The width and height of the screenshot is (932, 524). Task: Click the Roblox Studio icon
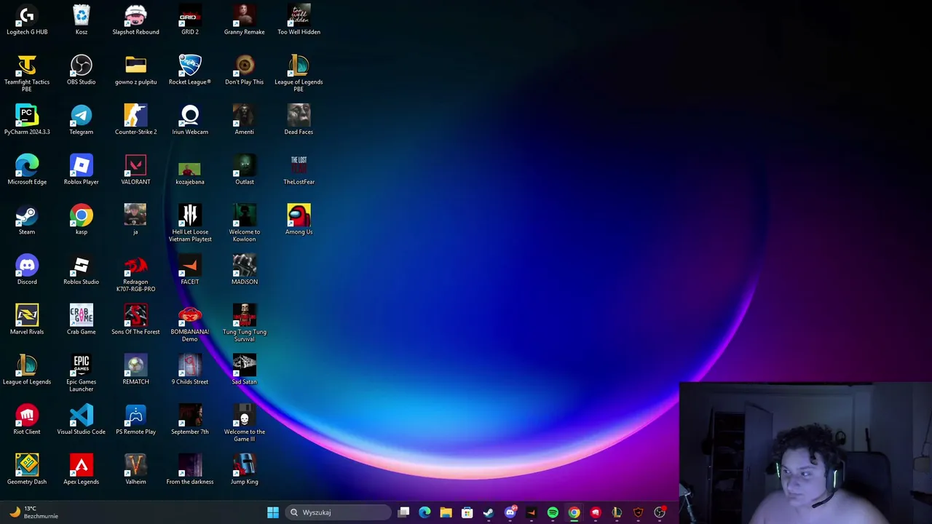pos(82,270)
